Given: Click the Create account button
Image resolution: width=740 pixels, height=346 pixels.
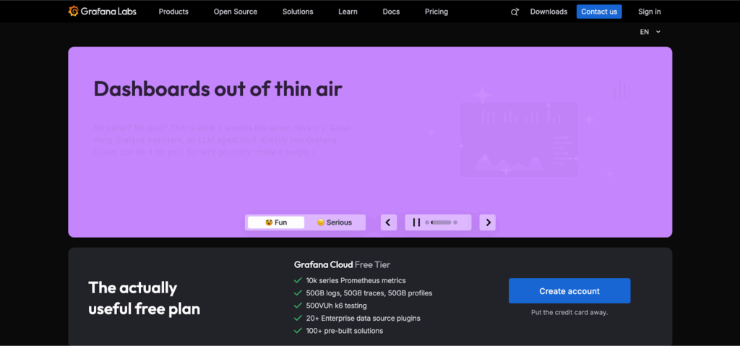Looking at the screenshot, I should (569, 291).
